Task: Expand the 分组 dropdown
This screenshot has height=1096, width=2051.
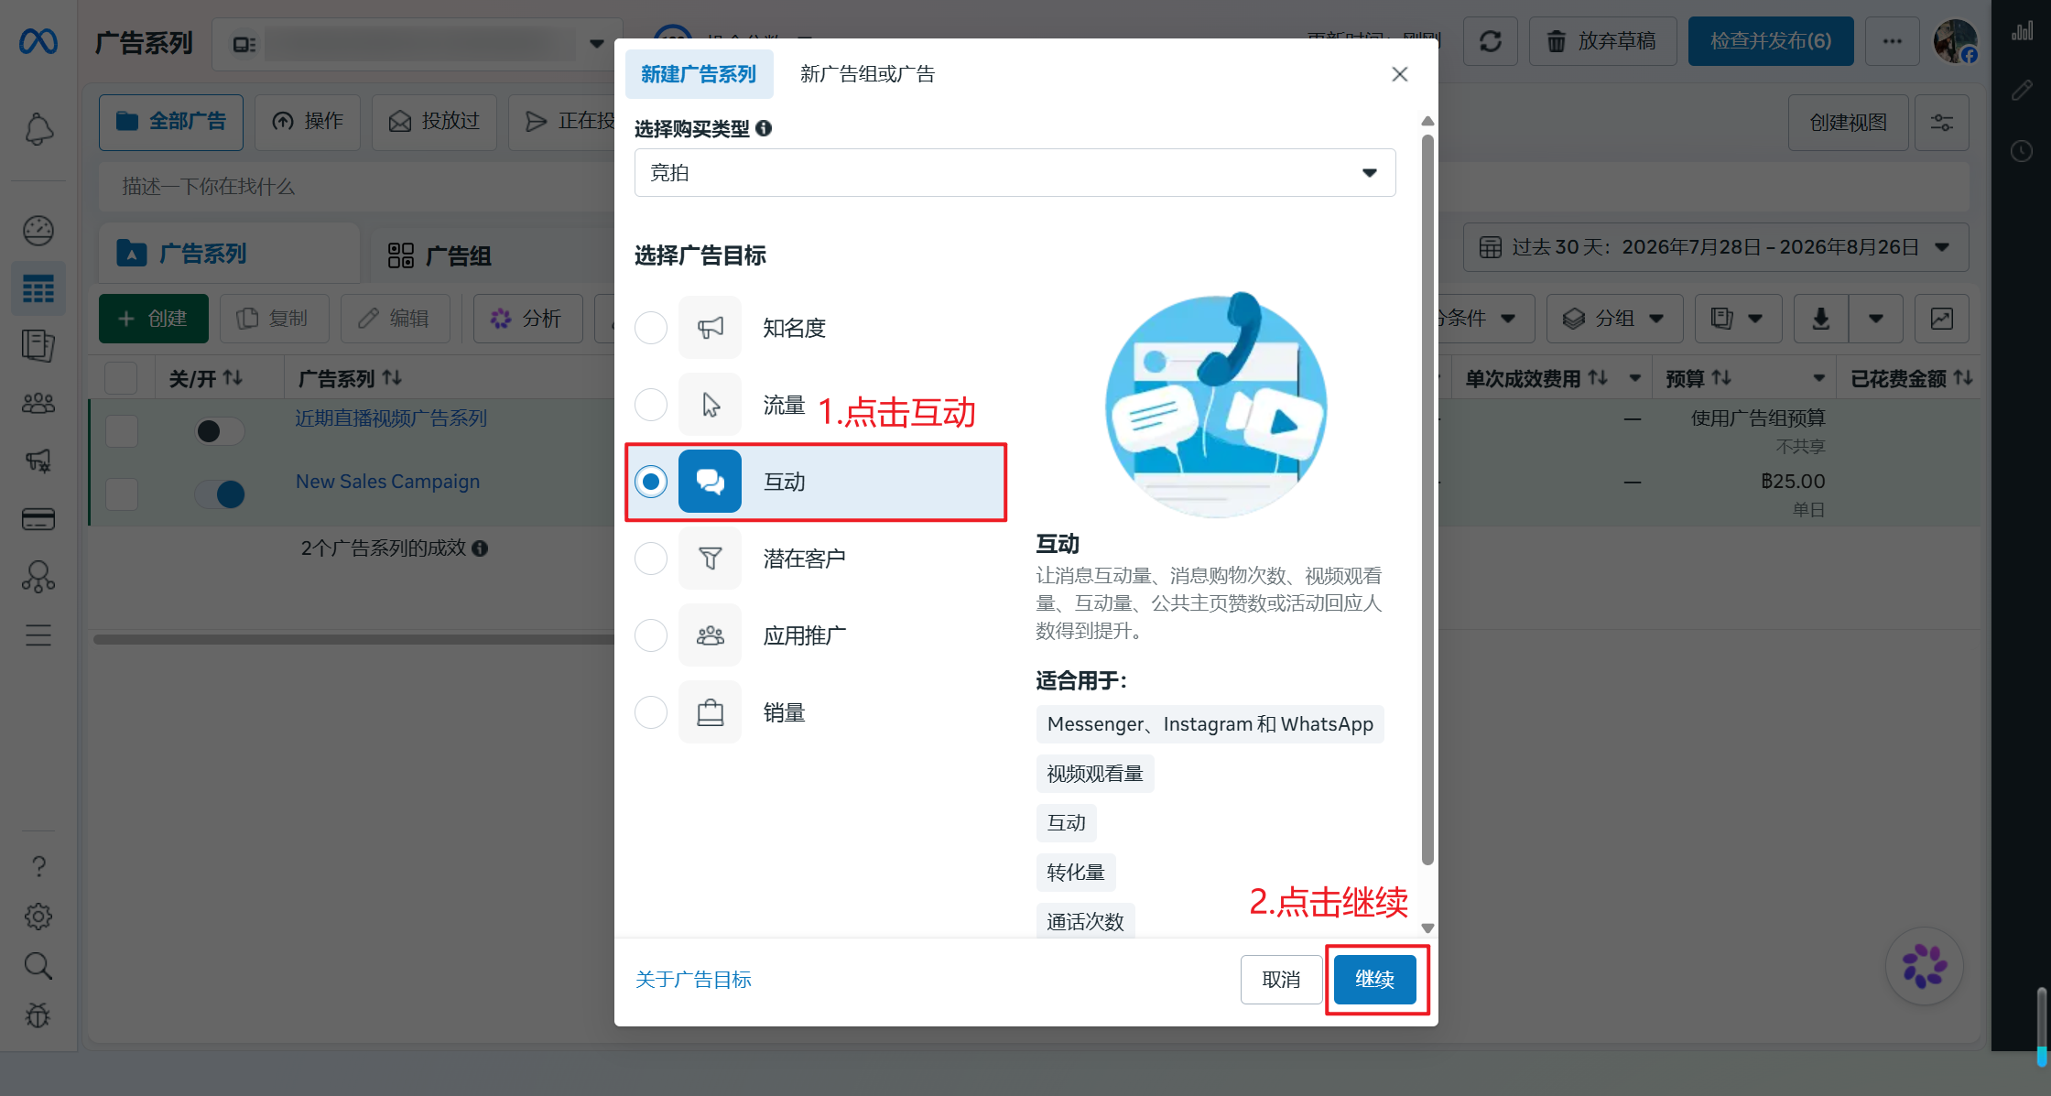Action: tap(1614, 319)
